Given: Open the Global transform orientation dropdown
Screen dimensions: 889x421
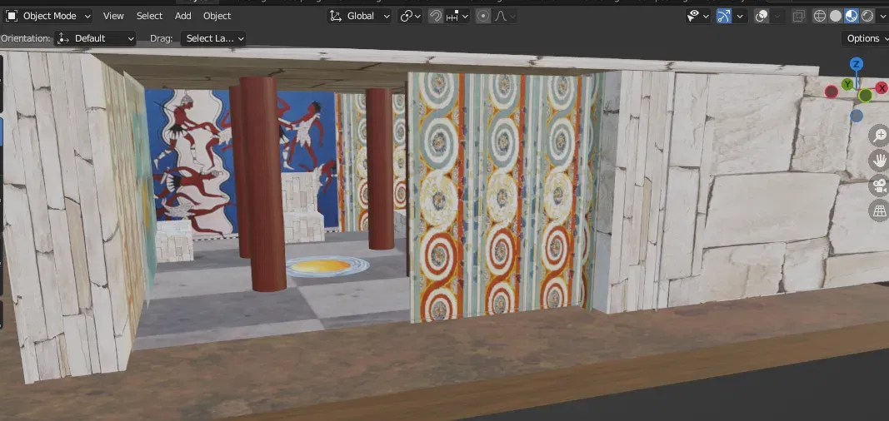Looking at the screenshot, I should [360, 16].
